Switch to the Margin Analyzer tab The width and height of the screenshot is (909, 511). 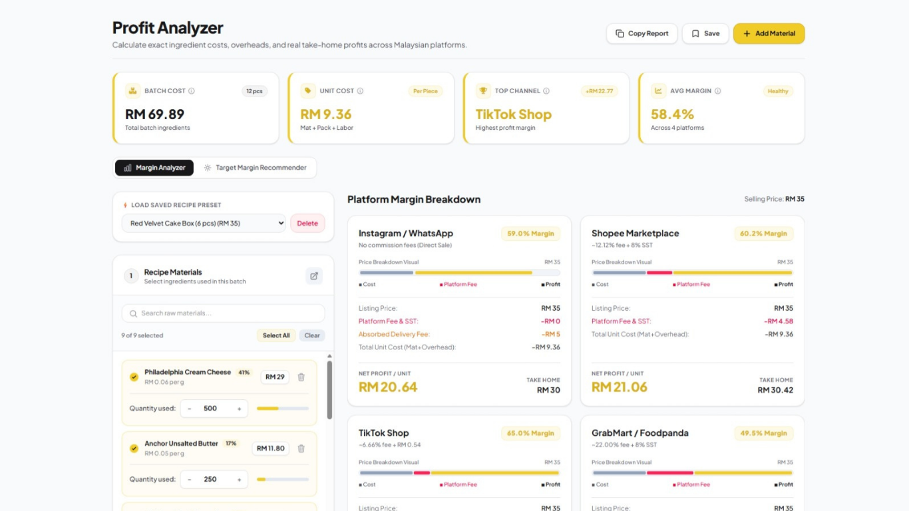[x=154, y=168]
